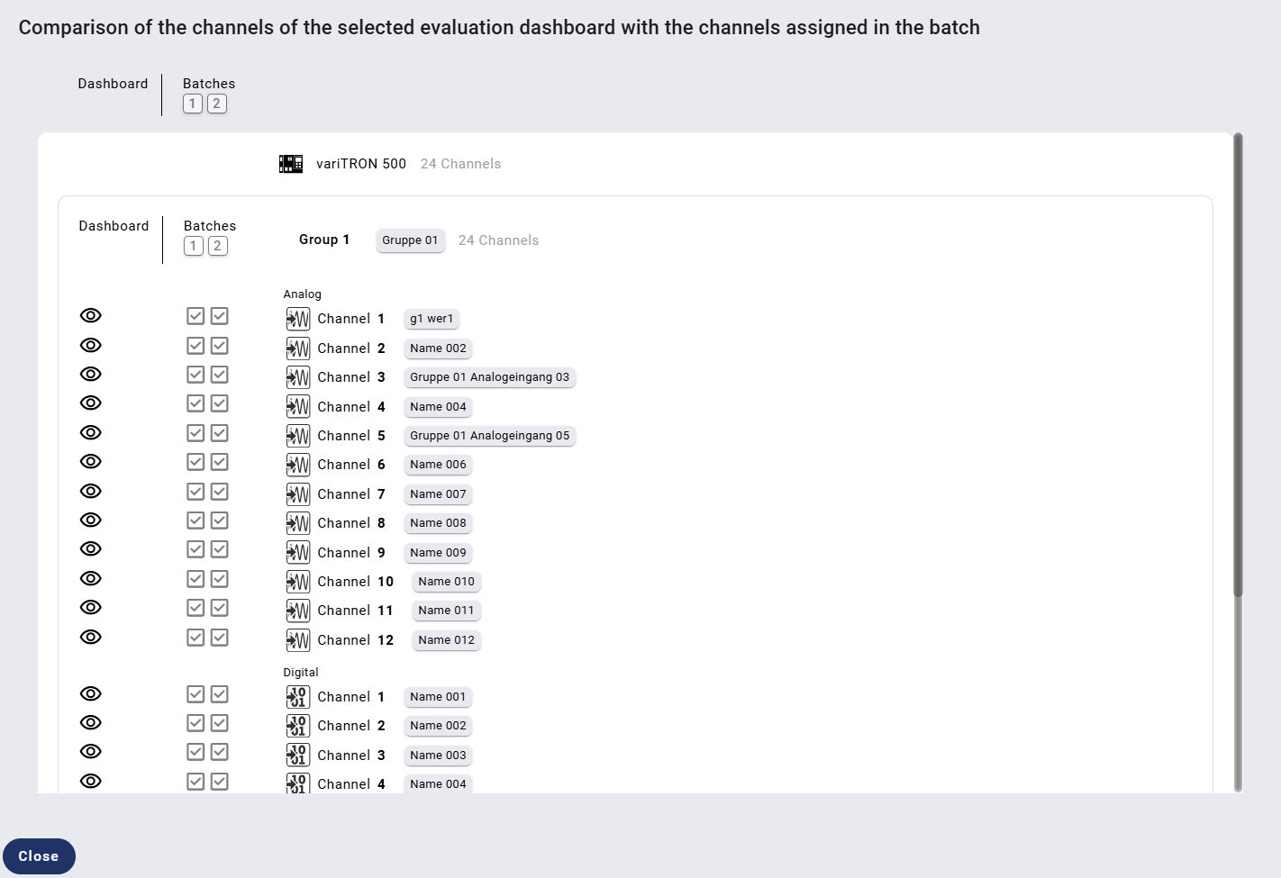Click analog Channel 12 waveform icon
This screenshot has width=1281, height=878.
point(298,640)
